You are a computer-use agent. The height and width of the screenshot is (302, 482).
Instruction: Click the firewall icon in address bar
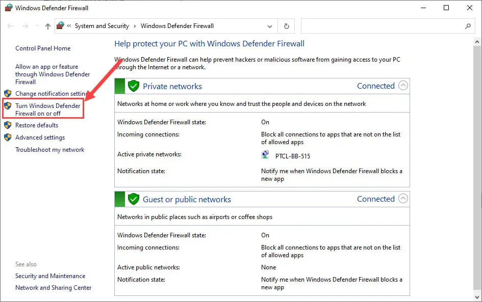tap(61, 26)
